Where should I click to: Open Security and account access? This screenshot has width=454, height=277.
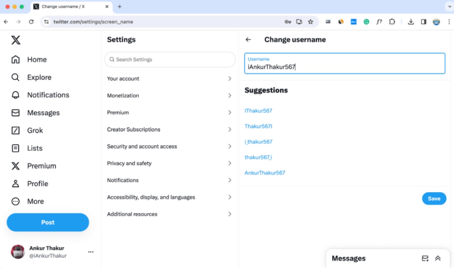[170, 146]
